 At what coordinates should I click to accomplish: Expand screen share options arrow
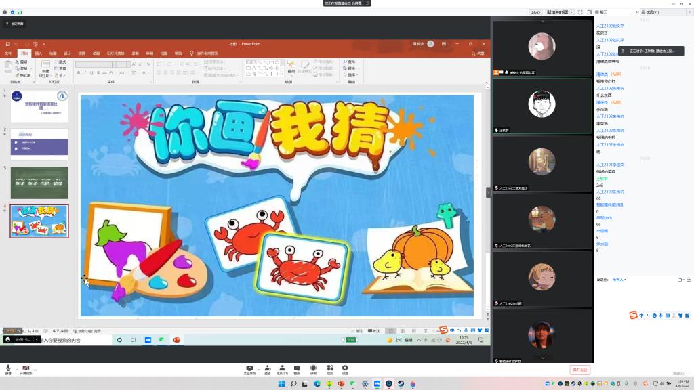tap(258, 370)
